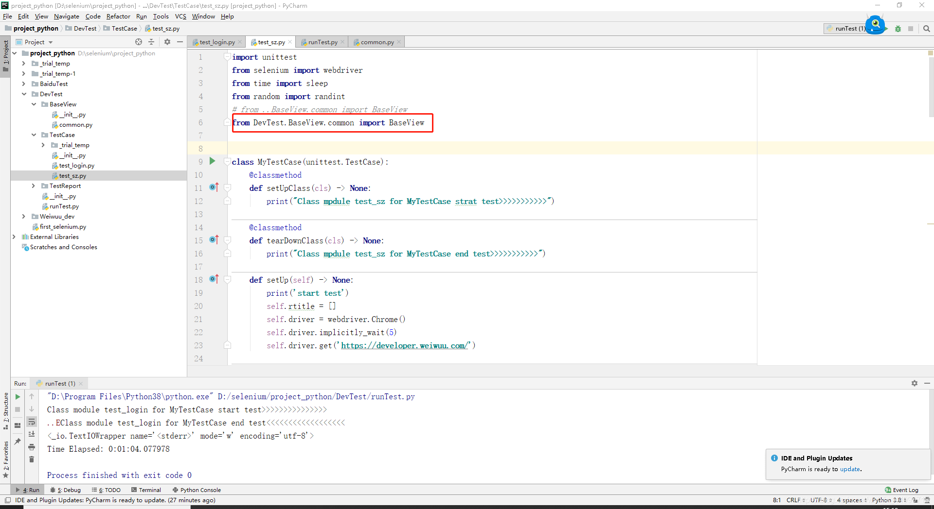
Task: Open the https://developer.weiwuu.com/ link in code
Action: (x=405, y=345)
